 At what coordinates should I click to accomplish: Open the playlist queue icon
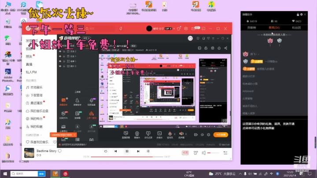tap(225, 153)
